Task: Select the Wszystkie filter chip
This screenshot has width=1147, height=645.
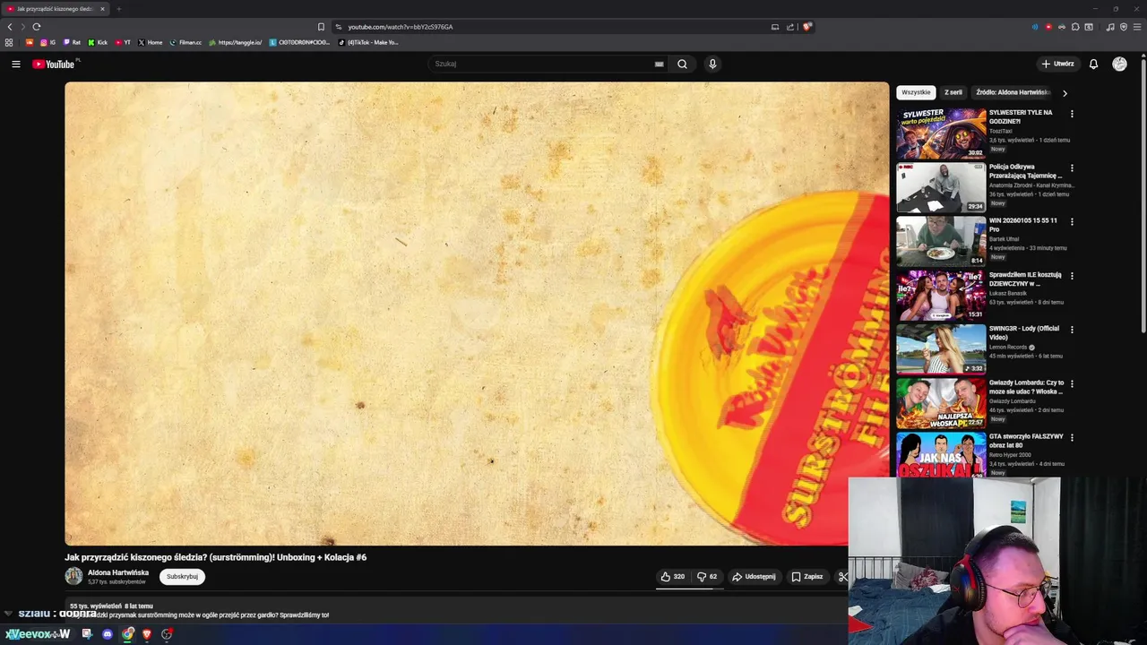Action: [x=916, y=92]
